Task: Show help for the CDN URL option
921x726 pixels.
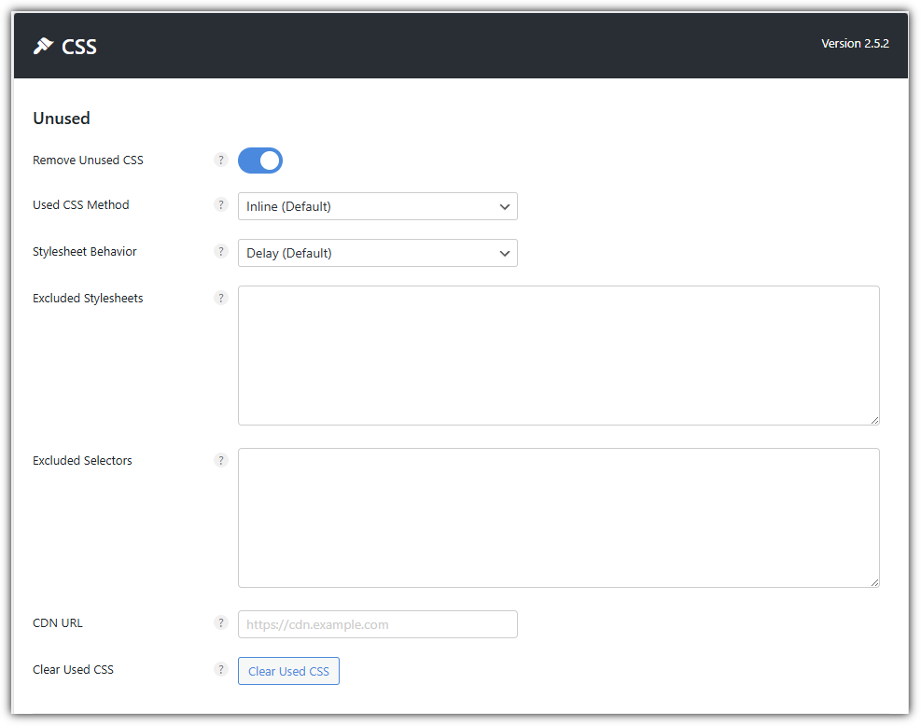Action: 221,622
